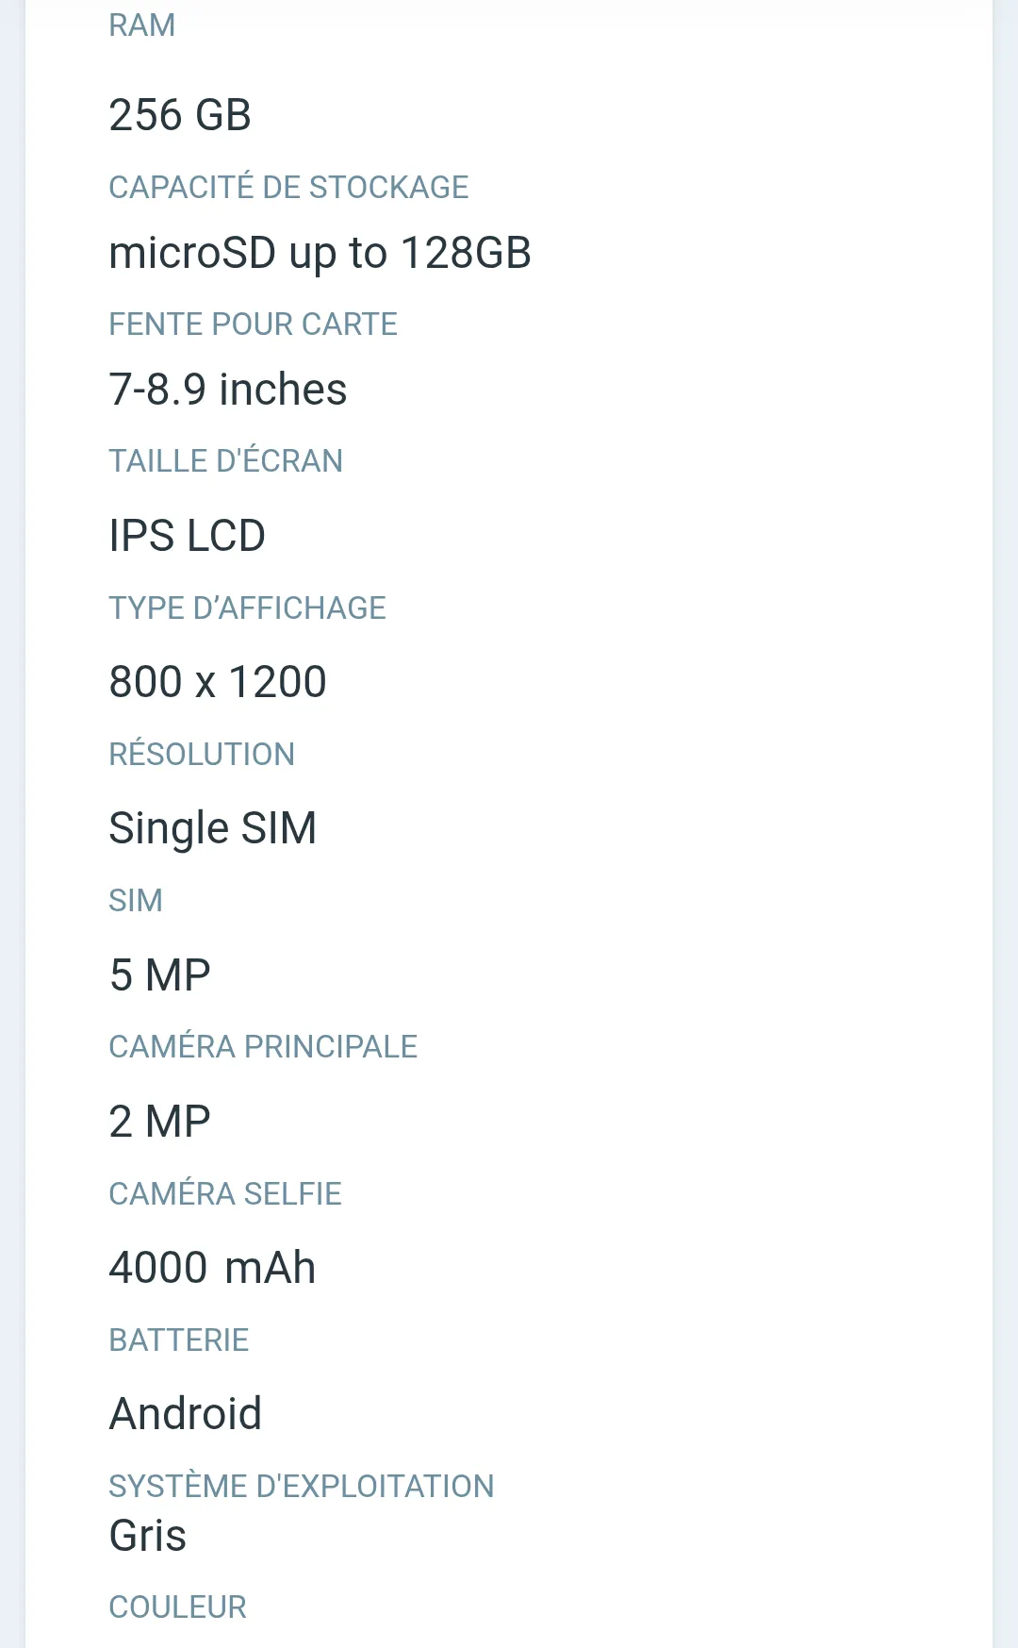Select the 7-8.9 inches value
Viewport: 1018px width, 1648px height.
[228, 390]
